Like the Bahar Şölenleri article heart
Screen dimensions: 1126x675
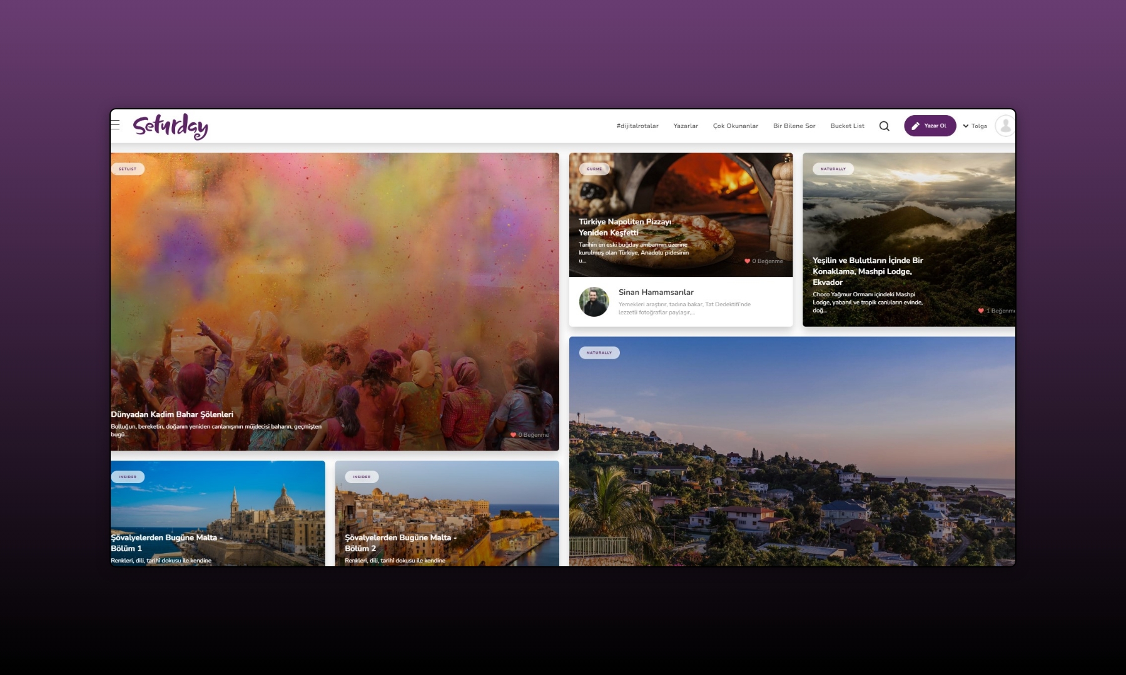pyautogui.click(x=513, y=435)
